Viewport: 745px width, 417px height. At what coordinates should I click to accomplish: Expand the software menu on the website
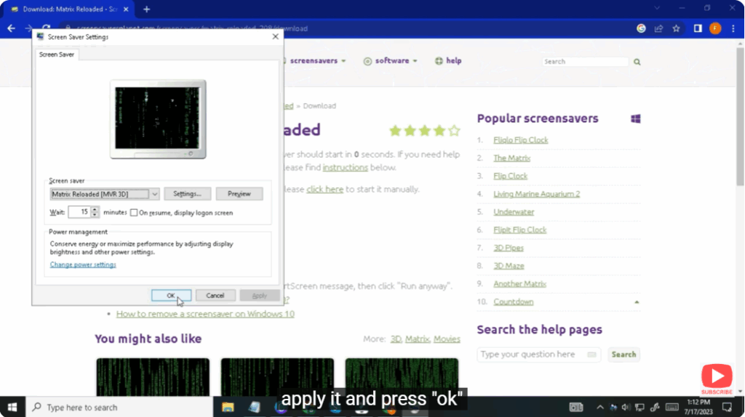click(391, 61)
